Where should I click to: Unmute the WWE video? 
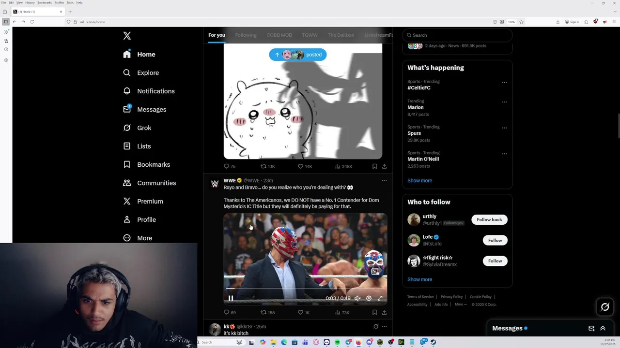pos(357,298)
